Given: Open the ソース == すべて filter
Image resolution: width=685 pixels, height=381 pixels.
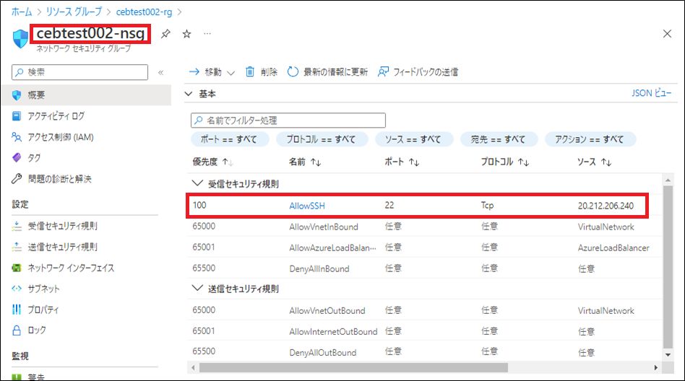Looking at the screenshot, I should (413, 139).
